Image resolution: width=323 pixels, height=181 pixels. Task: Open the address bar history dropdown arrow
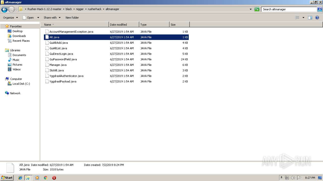click(251, 9)
